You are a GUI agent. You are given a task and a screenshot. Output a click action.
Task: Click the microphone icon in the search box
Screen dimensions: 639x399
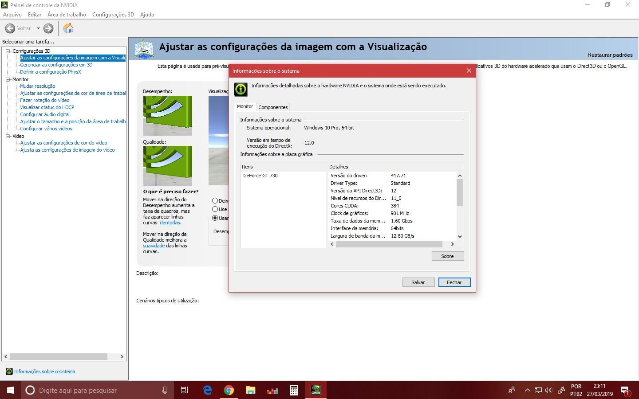tap(165, 390)
